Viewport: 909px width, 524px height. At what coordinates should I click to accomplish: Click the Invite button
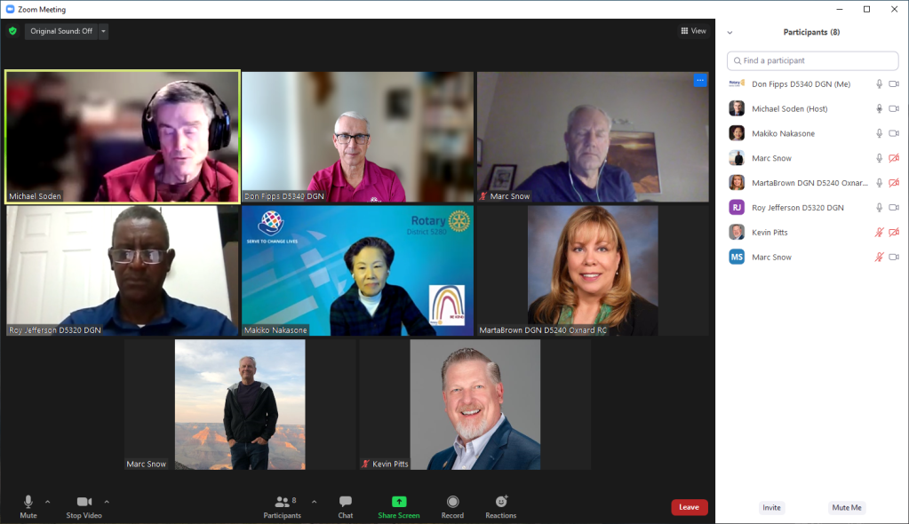point(771,508)
